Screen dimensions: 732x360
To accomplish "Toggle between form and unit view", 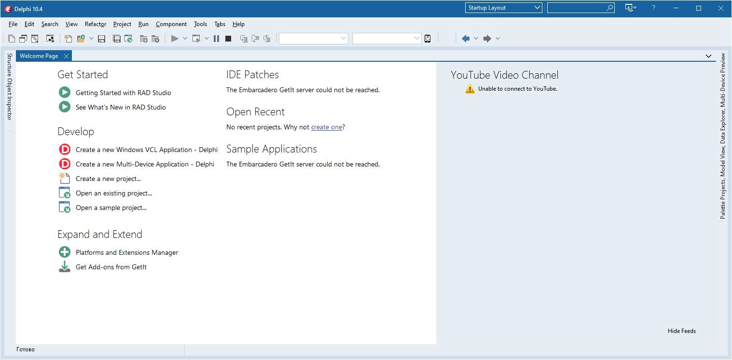I will 35,39.
